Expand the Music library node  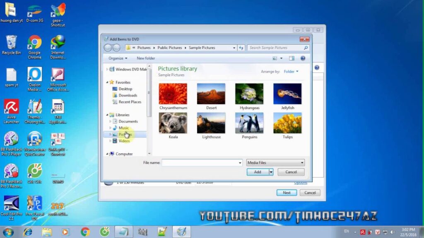click(x=110, y=128)
